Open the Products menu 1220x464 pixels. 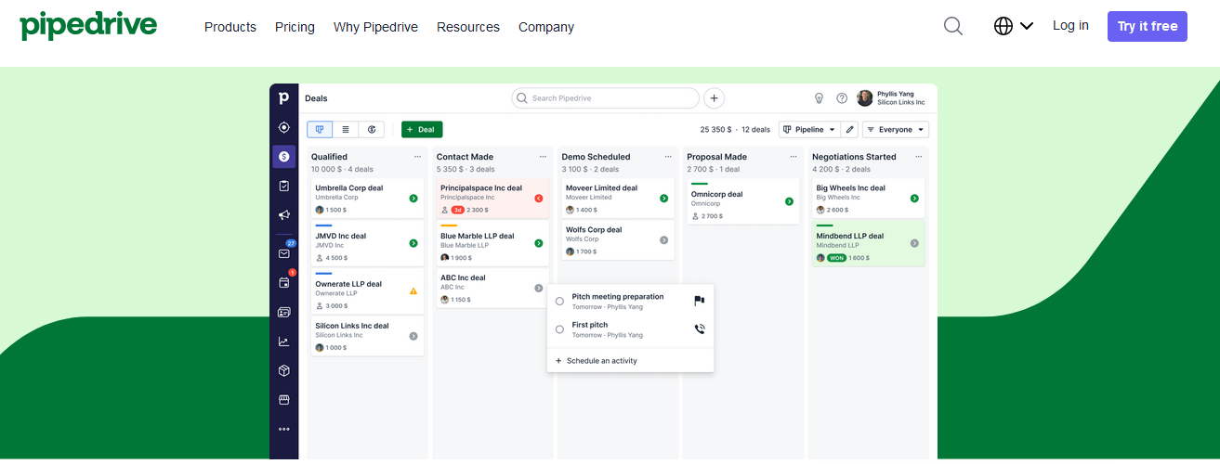(230, 27)
